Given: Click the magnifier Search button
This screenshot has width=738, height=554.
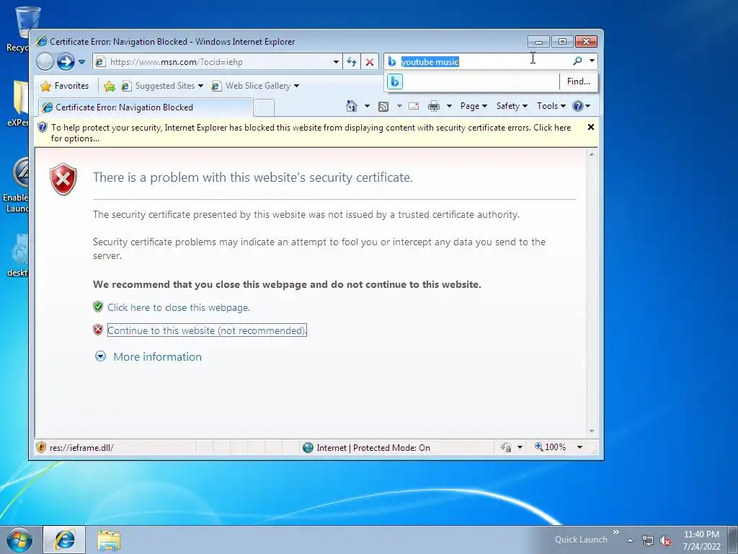Looking at the screenshot, I should point(577,61).
